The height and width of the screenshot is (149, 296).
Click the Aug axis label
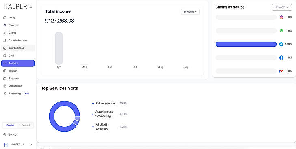[160, 67]
